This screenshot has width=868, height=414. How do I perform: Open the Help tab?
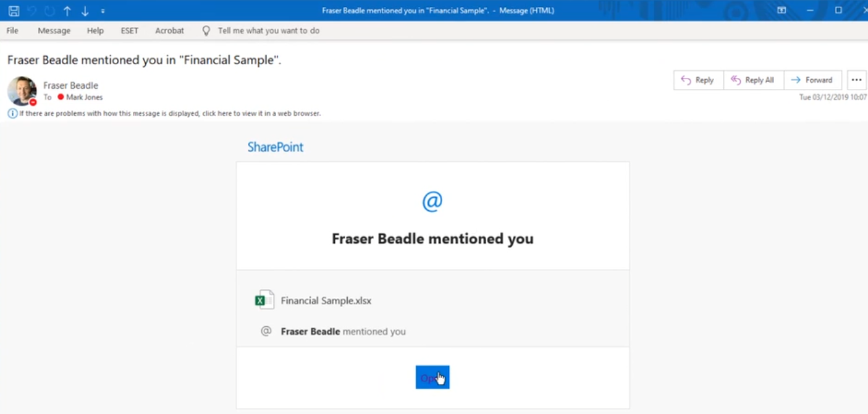click(95, 30)
